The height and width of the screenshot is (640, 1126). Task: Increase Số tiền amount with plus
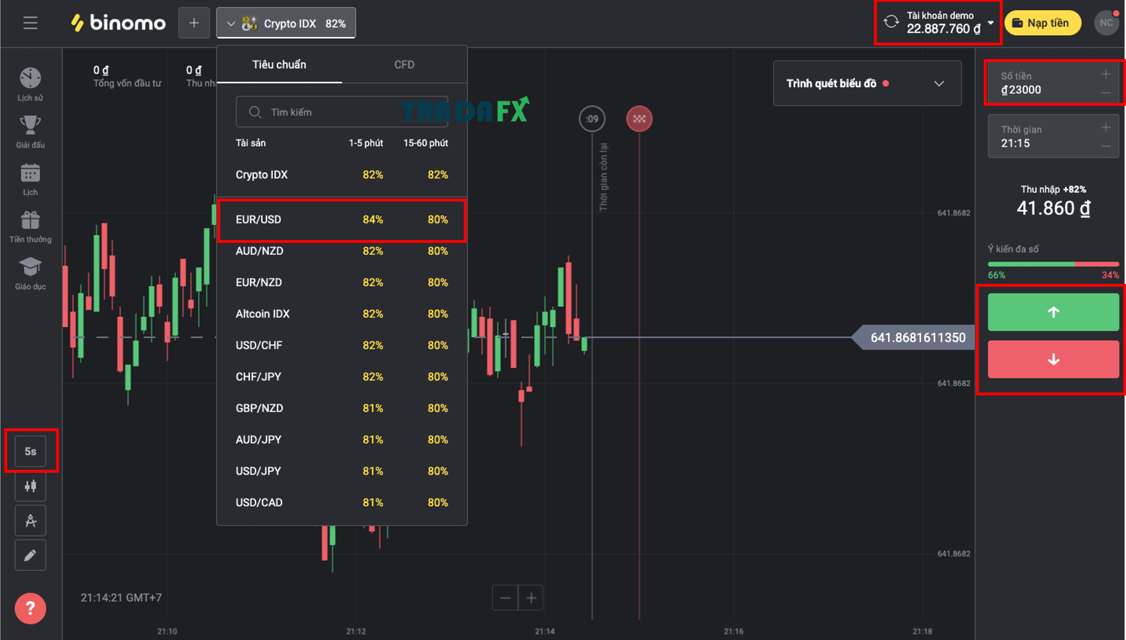click(x=1105, y=74)
